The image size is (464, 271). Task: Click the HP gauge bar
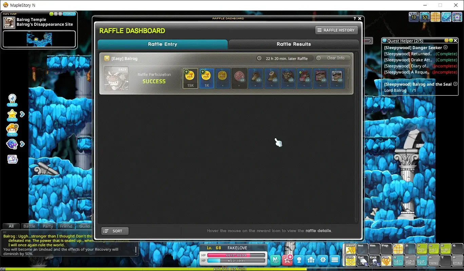point(236,255)
